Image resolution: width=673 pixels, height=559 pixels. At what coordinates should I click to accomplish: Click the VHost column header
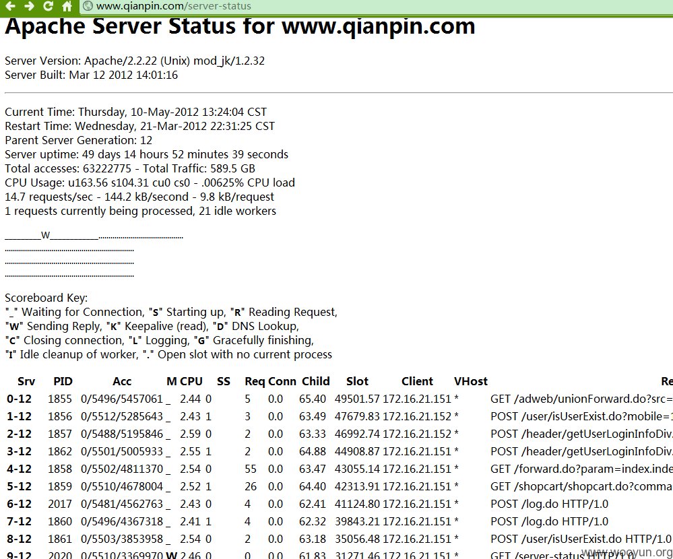[x=471, y=381]
